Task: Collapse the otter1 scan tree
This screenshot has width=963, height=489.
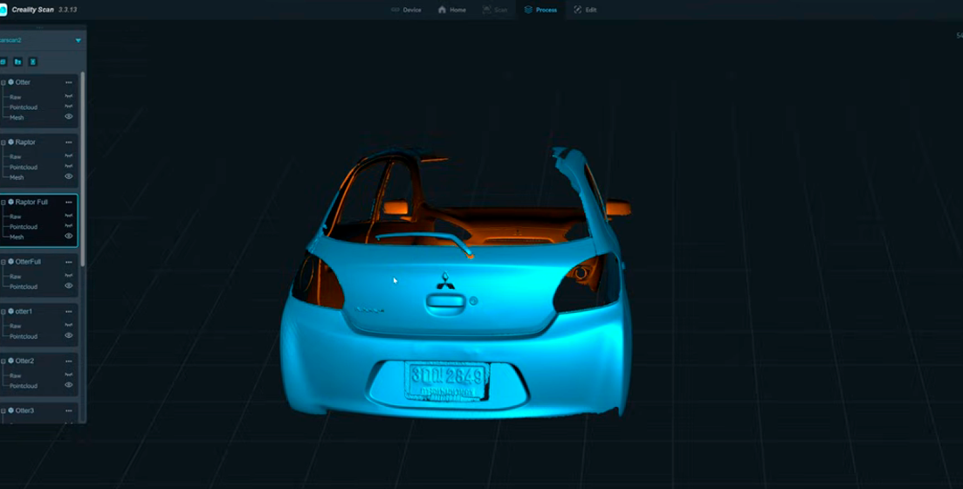Action: point(3,312)
